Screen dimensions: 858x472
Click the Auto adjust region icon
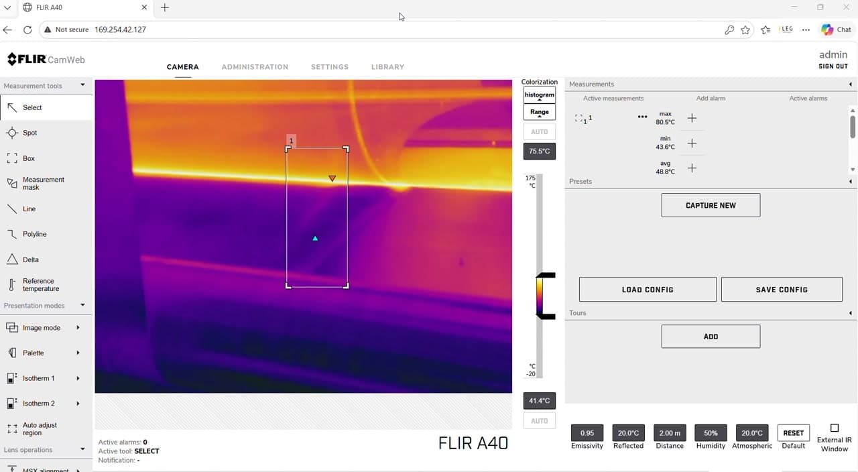(x=12, y=429)
